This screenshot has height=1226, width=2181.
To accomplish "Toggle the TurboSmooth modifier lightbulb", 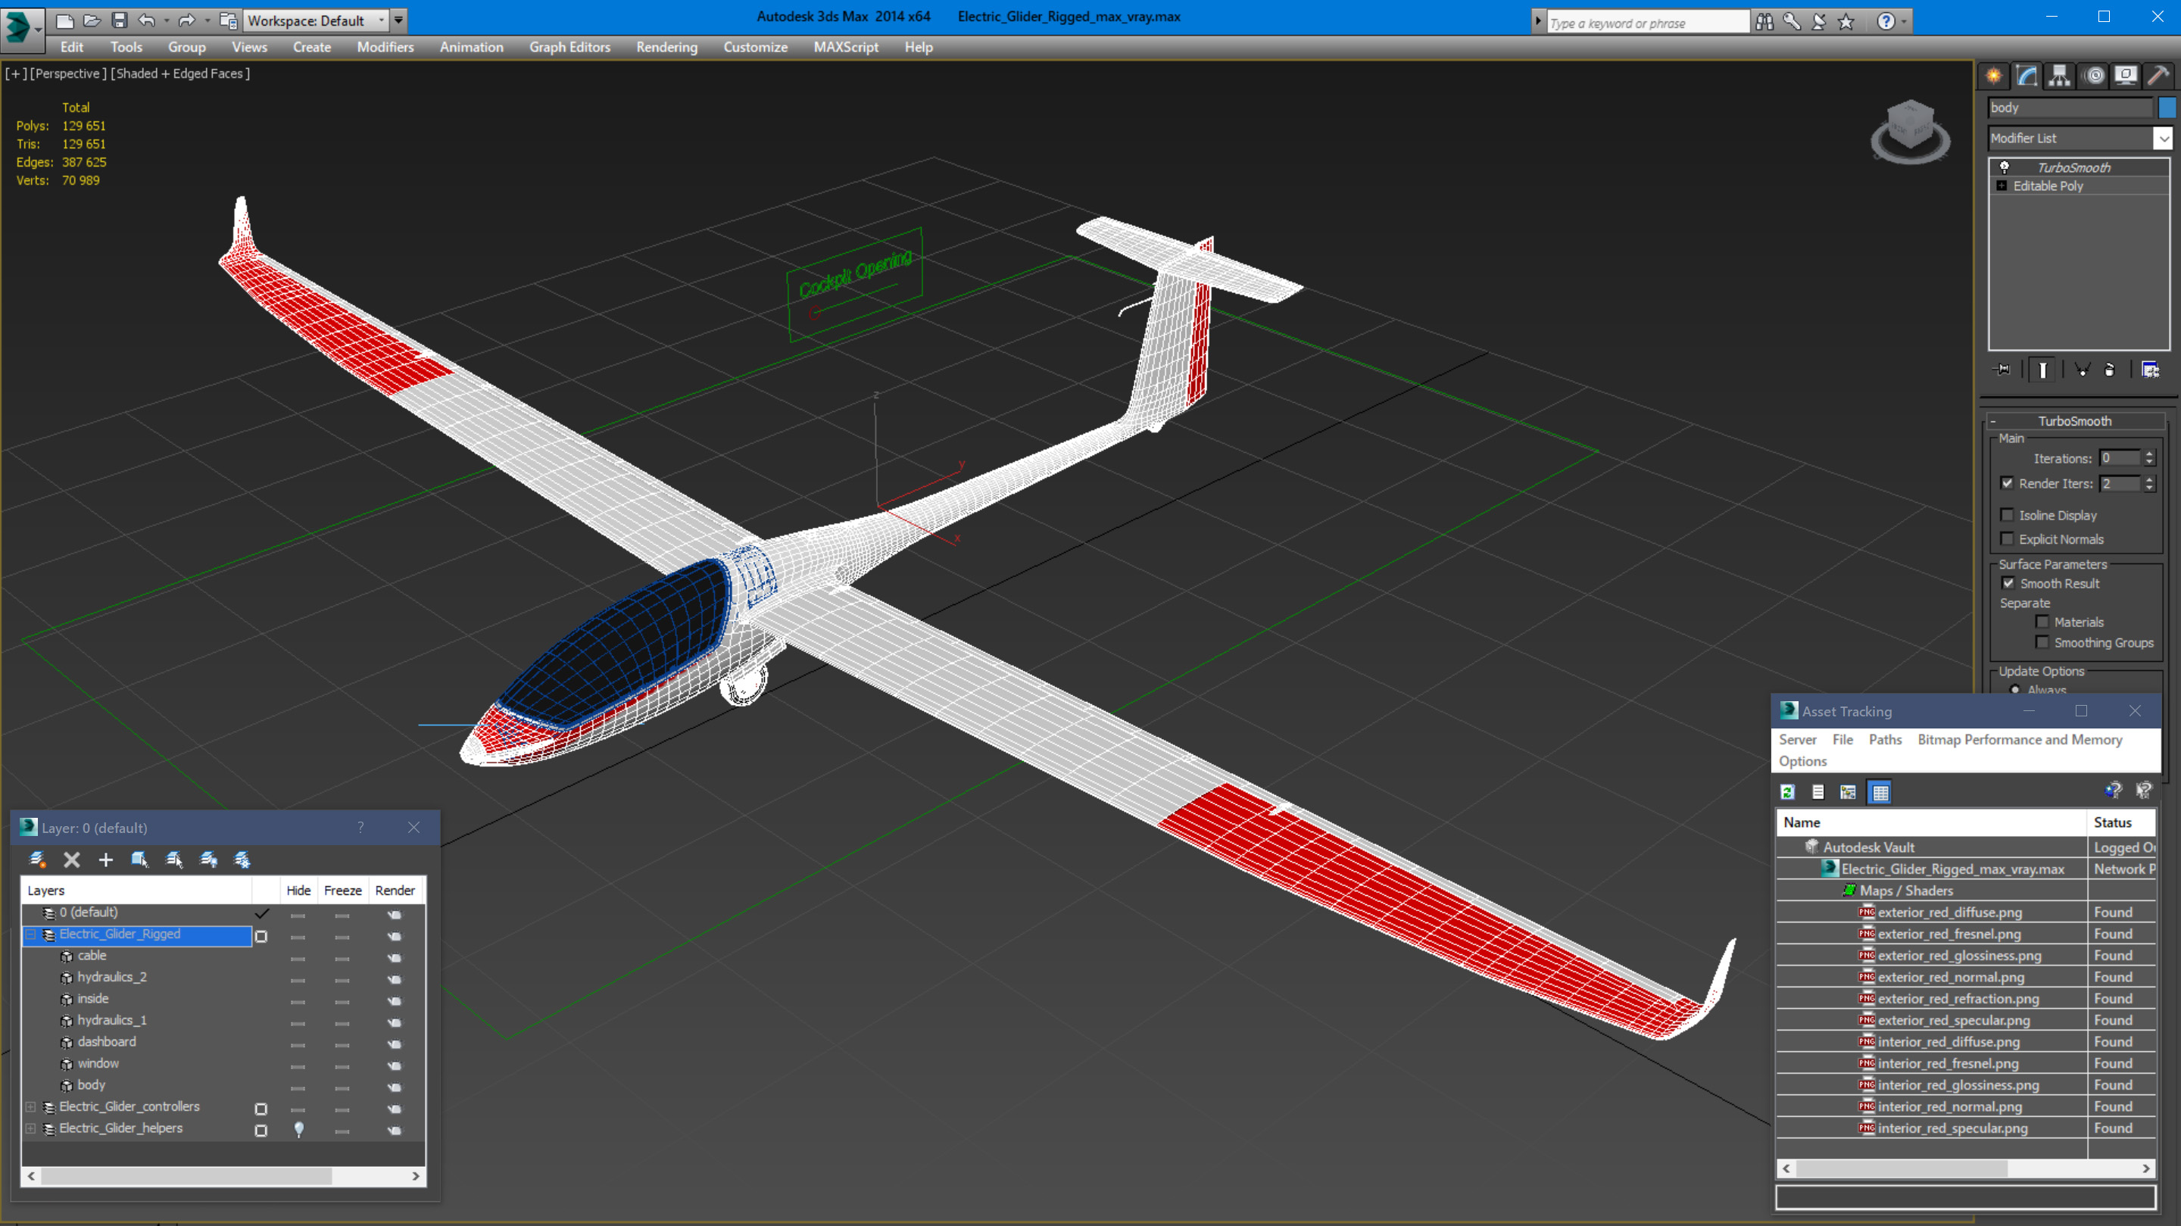I will [2004, 167].
